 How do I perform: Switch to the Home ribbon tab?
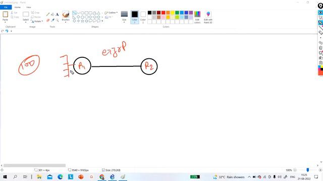[18, 7]
